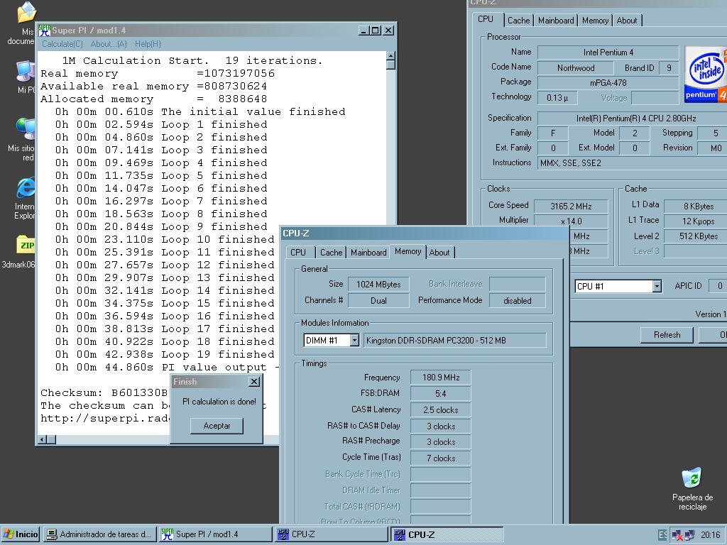Click Super PI vertical scrollbar up arrow
The height and width of the screenshot is (545, 727).
391,57
